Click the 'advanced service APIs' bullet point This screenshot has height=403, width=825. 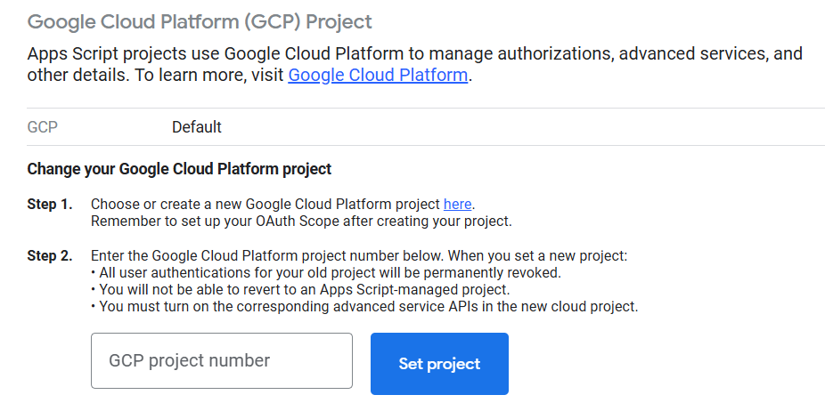coord(364,306)
